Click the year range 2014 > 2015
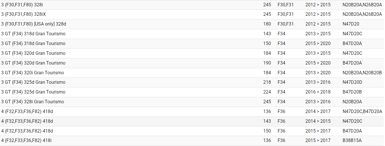 (x=318, y=121)
